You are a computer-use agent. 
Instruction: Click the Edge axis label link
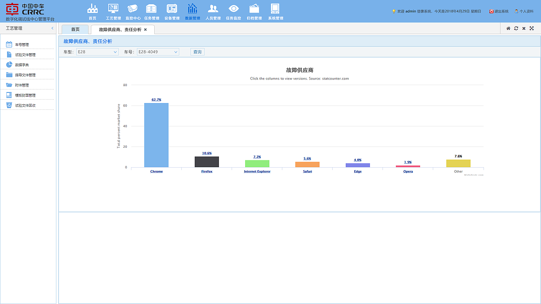pos(358,171)
